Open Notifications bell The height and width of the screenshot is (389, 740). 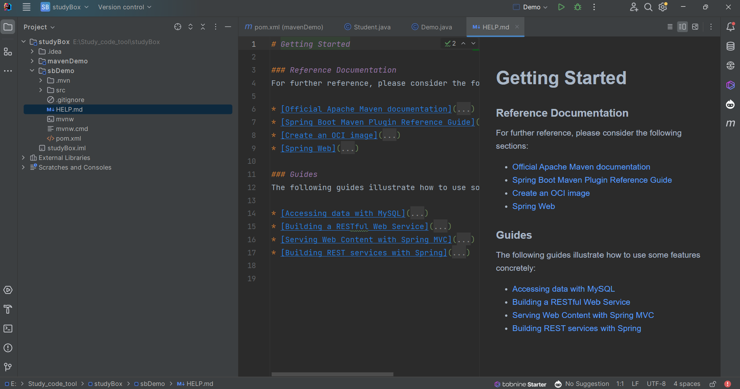tap(730, 27)
